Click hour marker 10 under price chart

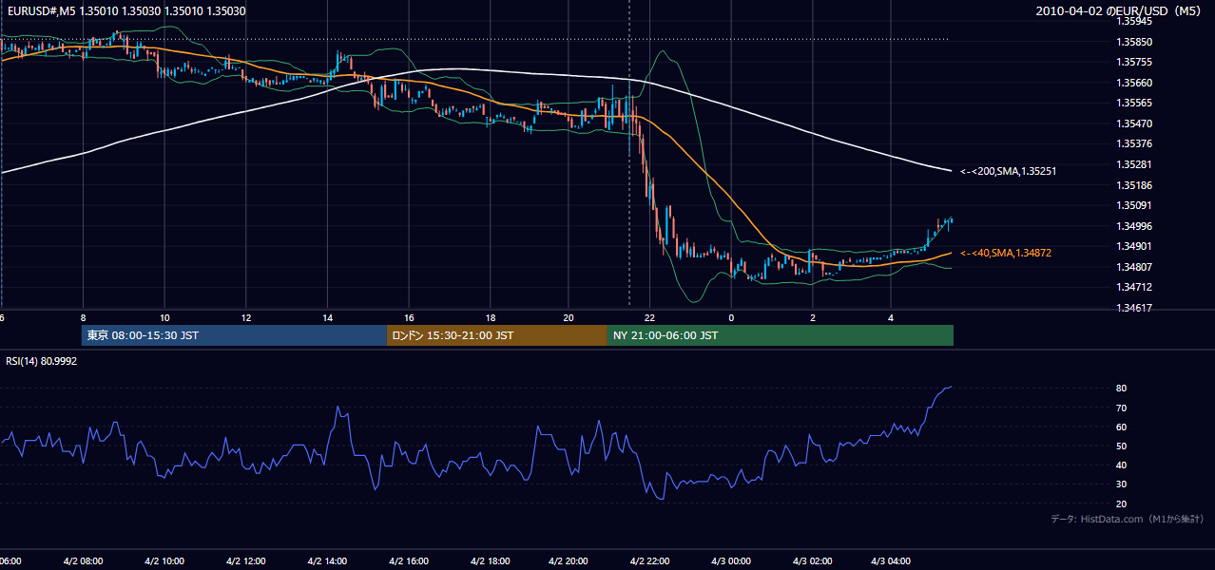(x=164, y=317)
